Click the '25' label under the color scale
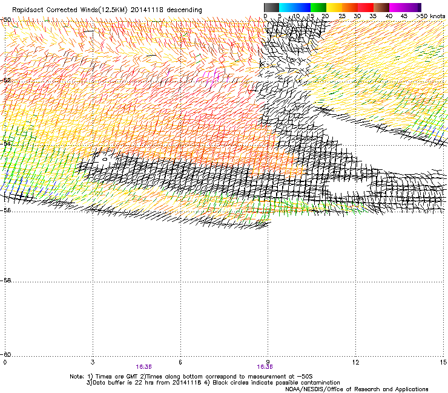The width and height of the screenshot is (448, 393). coord(341,16)
